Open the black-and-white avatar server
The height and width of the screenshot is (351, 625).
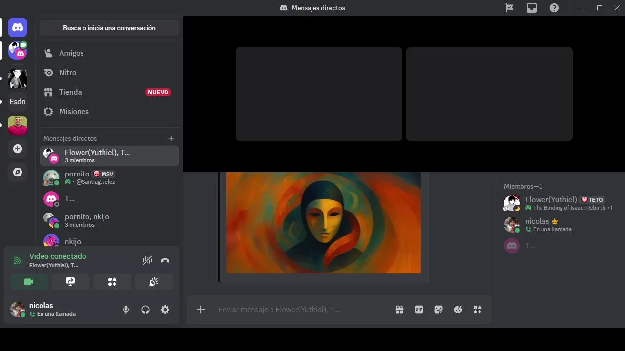point(18,78)
